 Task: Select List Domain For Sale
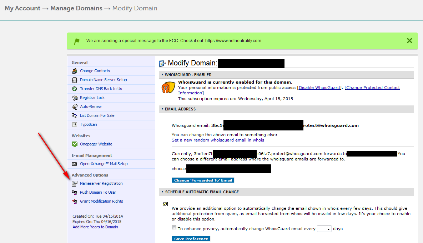tap(97, 115)
